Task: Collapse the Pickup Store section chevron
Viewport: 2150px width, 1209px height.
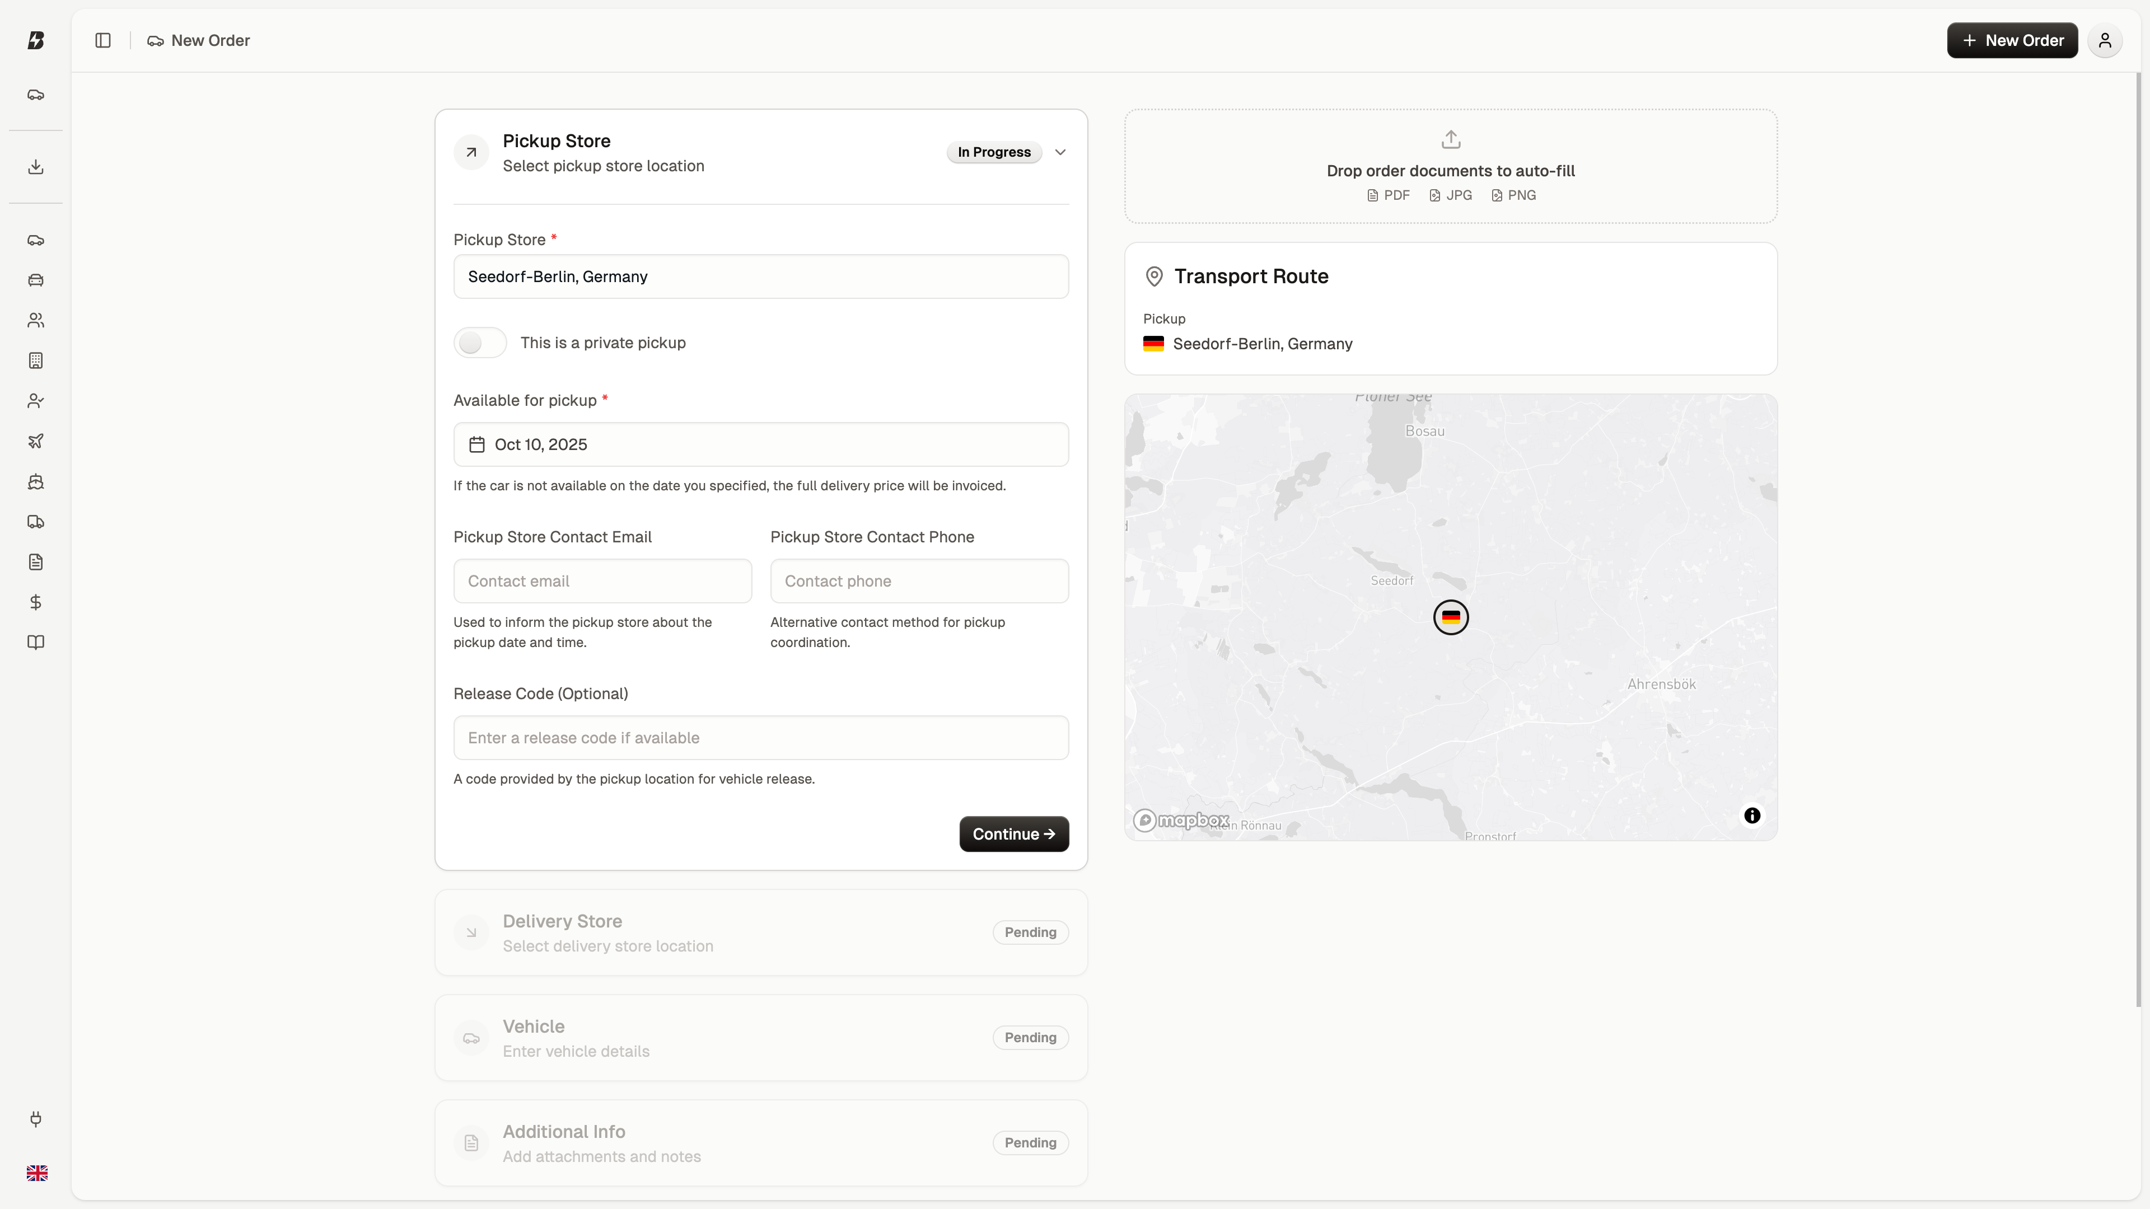Action: [x=1060, y=152]
